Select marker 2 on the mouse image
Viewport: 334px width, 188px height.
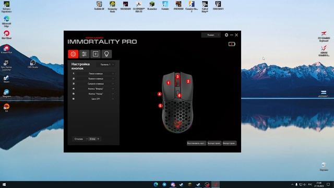188,81
